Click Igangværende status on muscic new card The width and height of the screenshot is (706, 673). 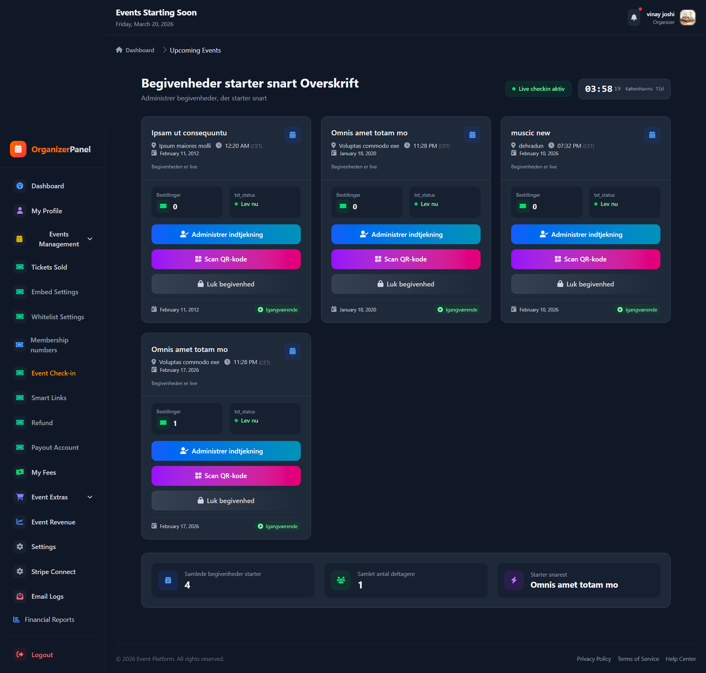point(638,310)
